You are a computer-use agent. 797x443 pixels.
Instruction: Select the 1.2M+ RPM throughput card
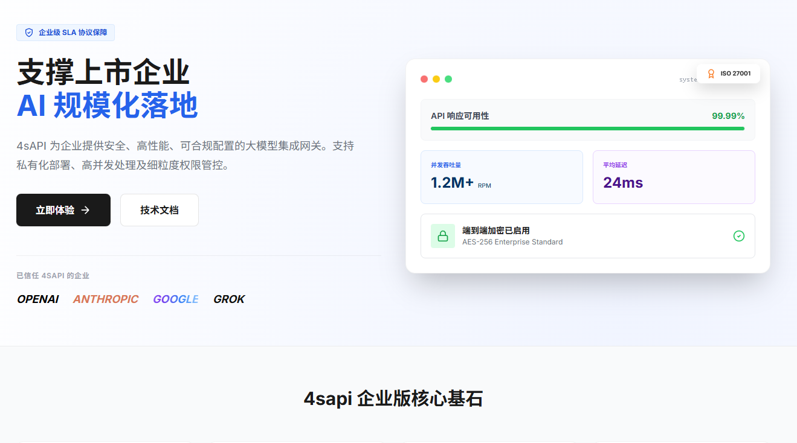point(502,177)
